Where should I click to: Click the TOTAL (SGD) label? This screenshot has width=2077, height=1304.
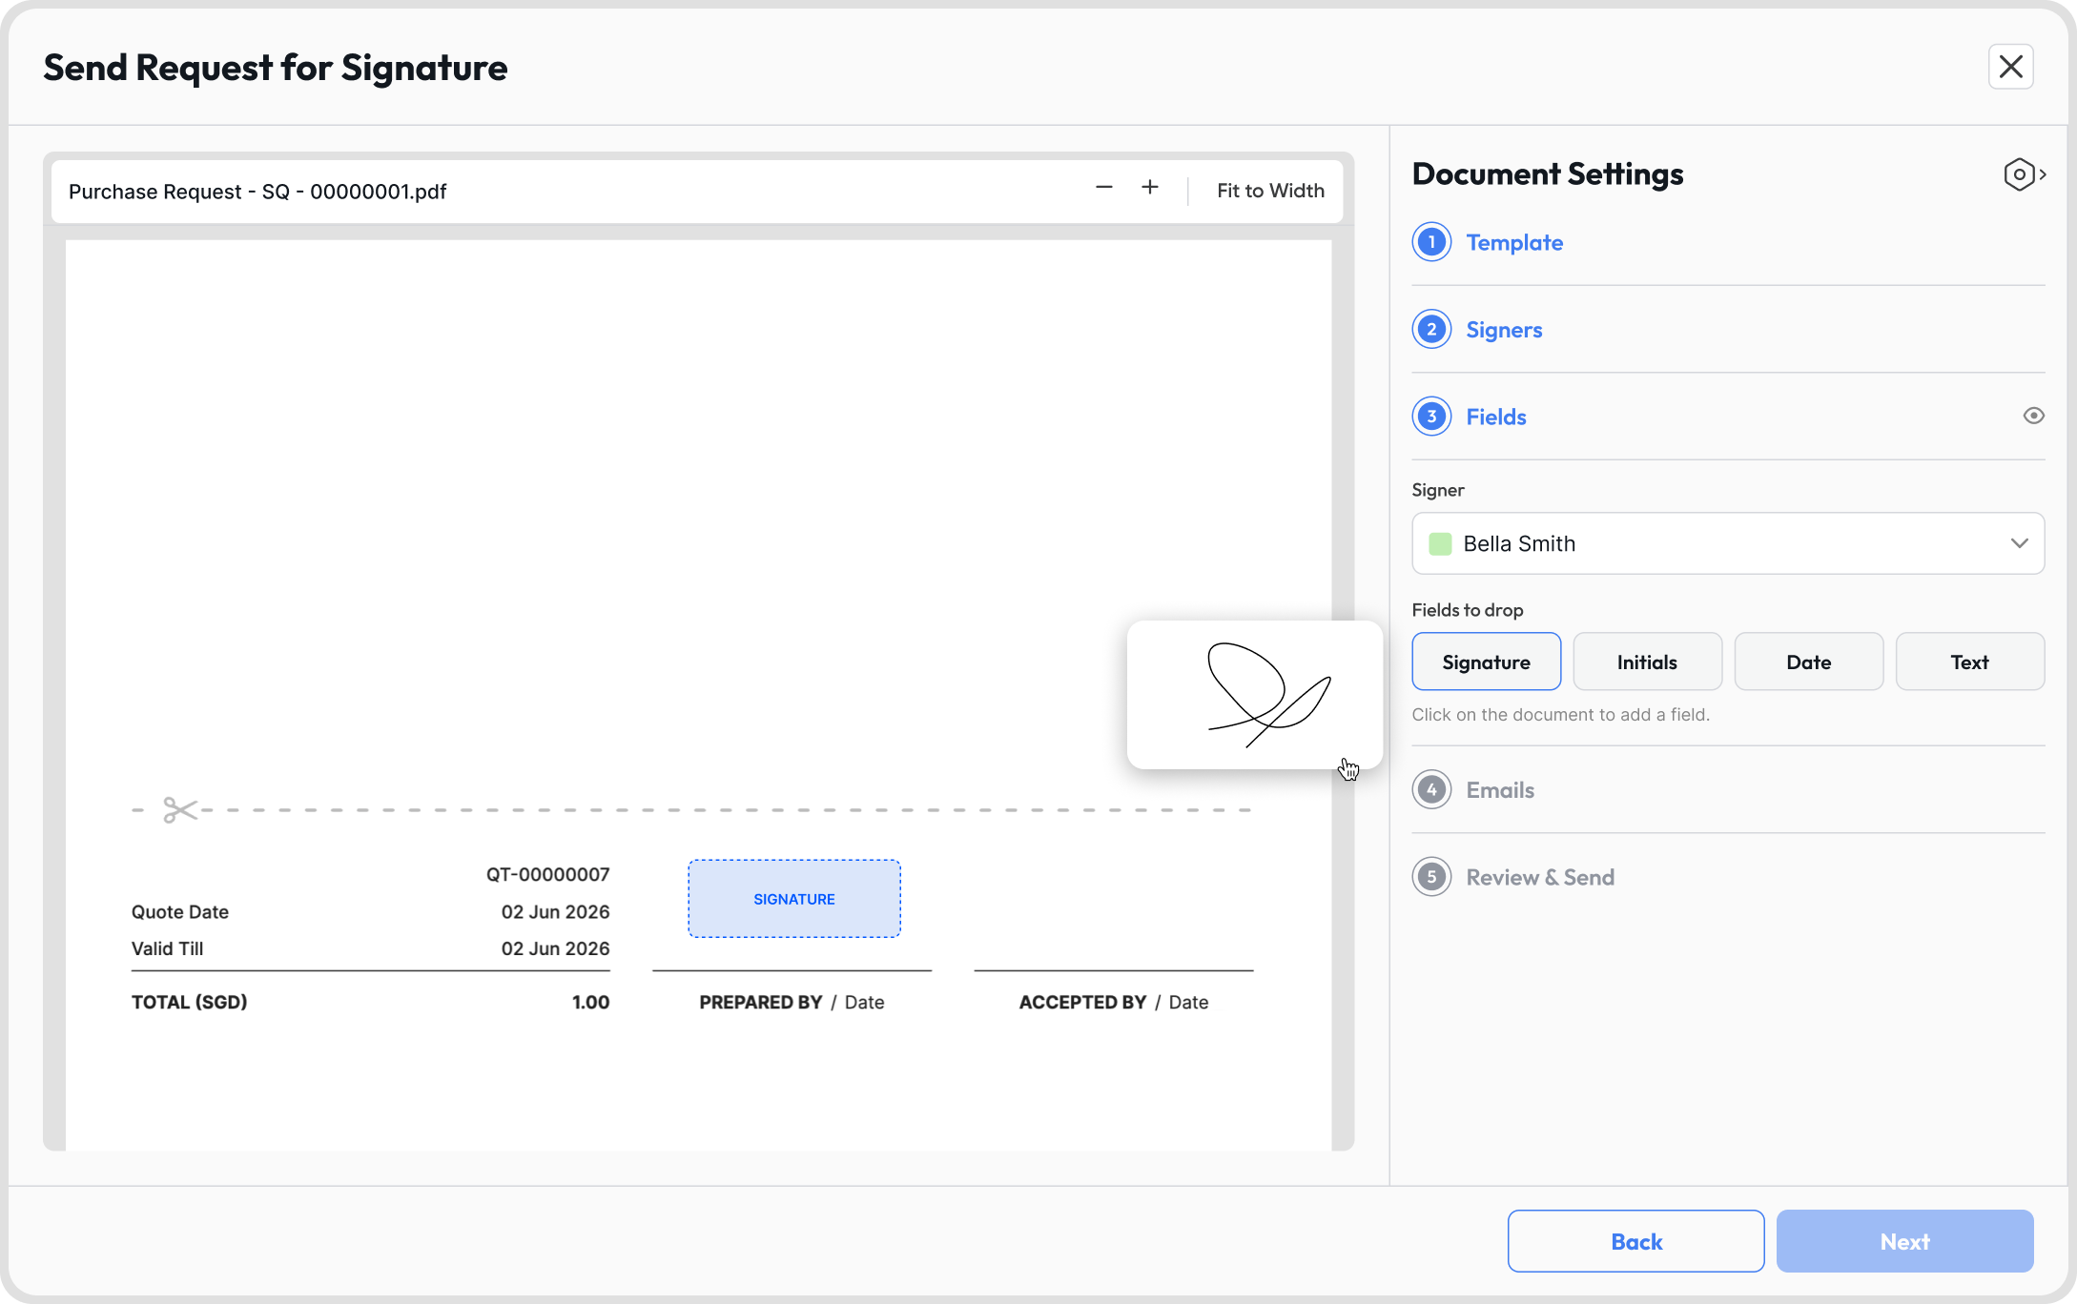point(189,1002)
